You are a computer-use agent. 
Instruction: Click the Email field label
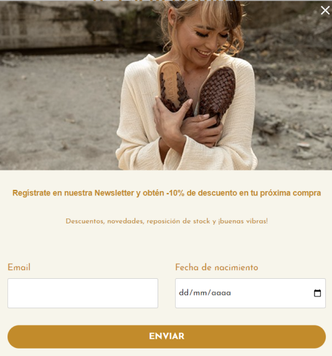(19, 267)
